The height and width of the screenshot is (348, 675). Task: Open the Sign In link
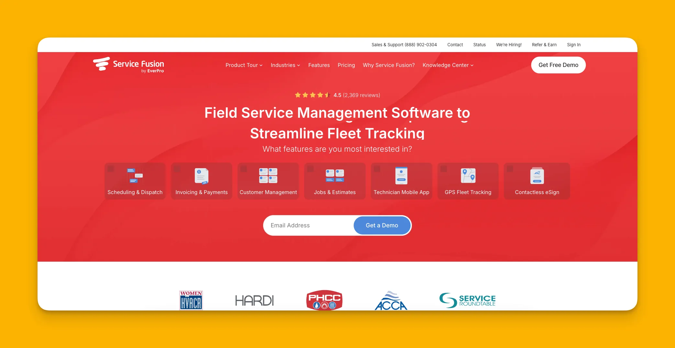[573, 45]
